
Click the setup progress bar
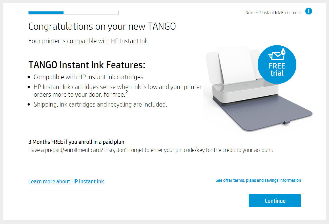[73, 13]
